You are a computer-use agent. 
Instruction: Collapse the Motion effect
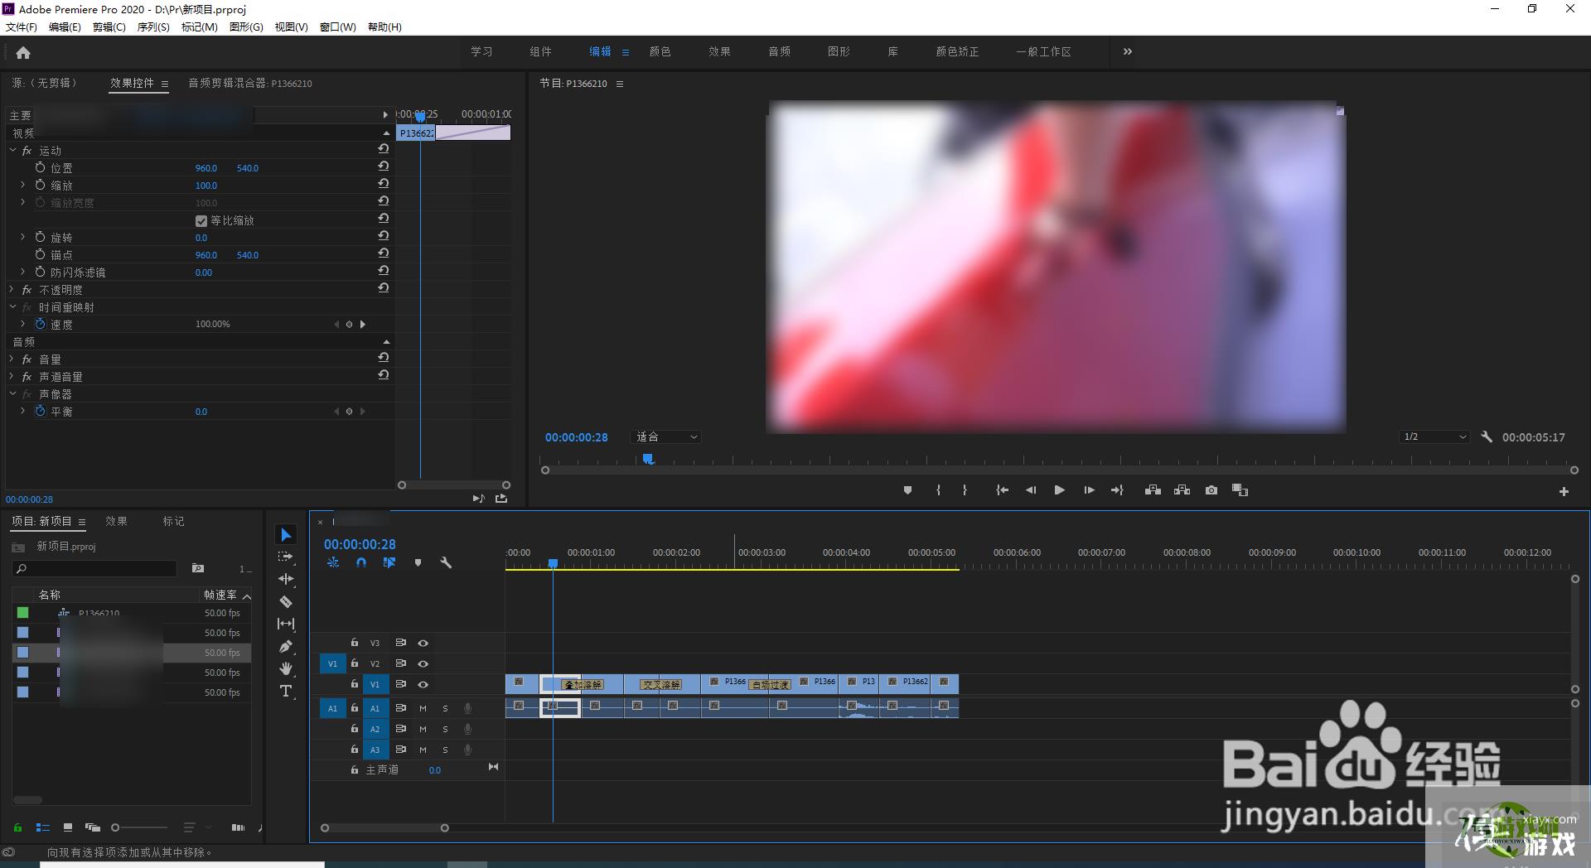[12, 151]
